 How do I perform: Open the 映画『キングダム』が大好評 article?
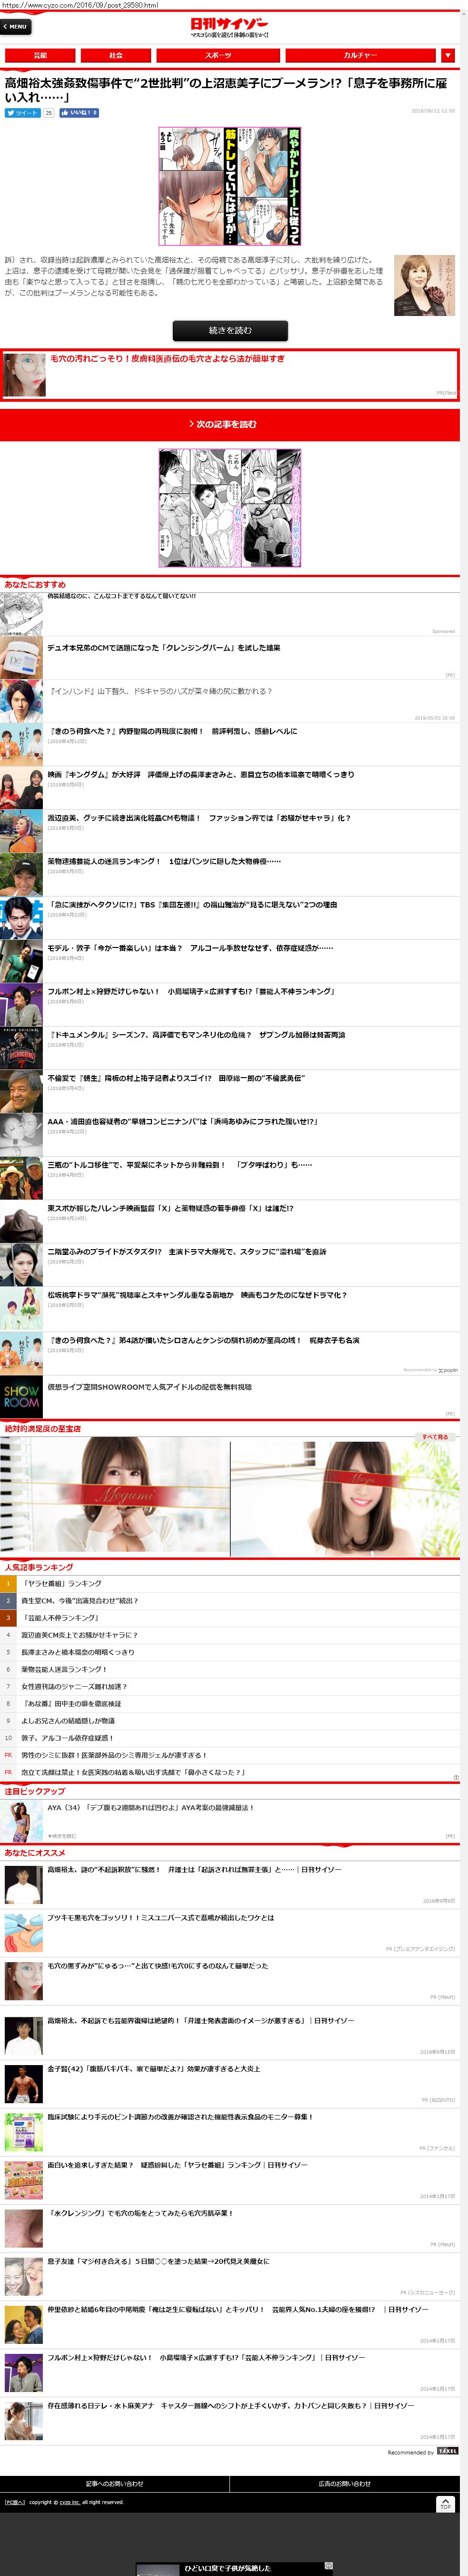pos(200,774)
